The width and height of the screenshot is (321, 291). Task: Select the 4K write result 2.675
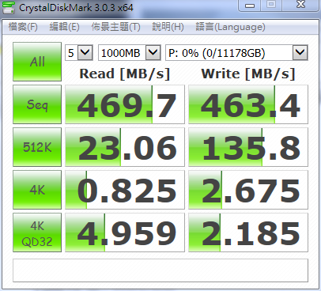tap(248, 190)
